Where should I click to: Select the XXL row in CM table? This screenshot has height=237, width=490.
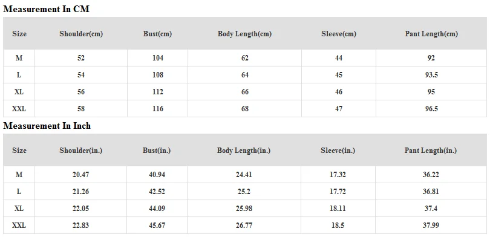point(245,109)
